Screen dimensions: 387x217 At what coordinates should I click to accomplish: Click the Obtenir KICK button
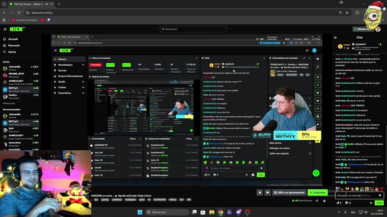(363, 29)
